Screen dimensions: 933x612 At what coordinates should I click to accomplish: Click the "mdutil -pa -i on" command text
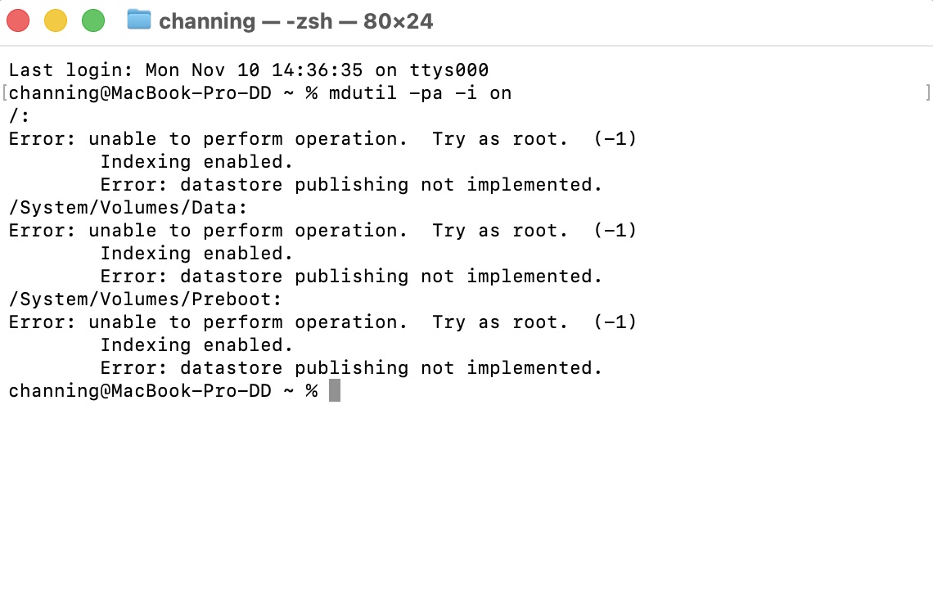point(420,93)
